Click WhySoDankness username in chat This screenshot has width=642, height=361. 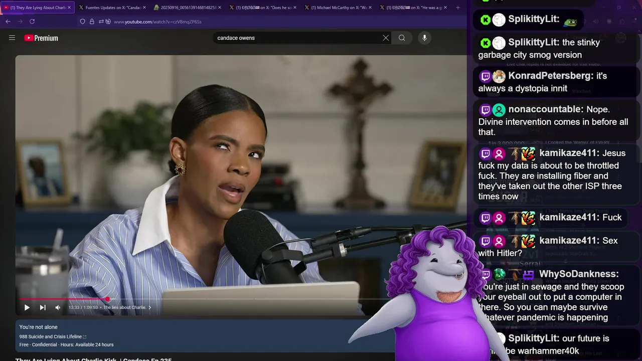pos(579,274)
